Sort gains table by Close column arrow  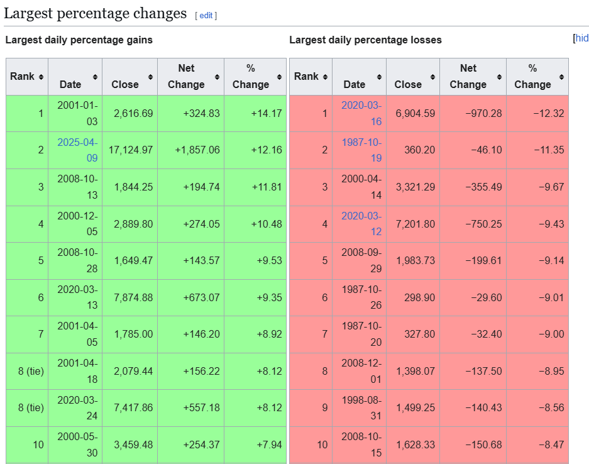(x=150, y=77)
